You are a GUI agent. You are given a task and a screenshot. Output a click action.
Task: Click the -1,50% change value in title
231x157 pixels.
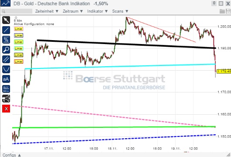(101, 3)
